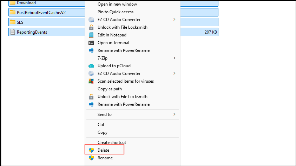Choose Create shortcut
The width and height of the screenshot is (296, 166).
point(112,143)
